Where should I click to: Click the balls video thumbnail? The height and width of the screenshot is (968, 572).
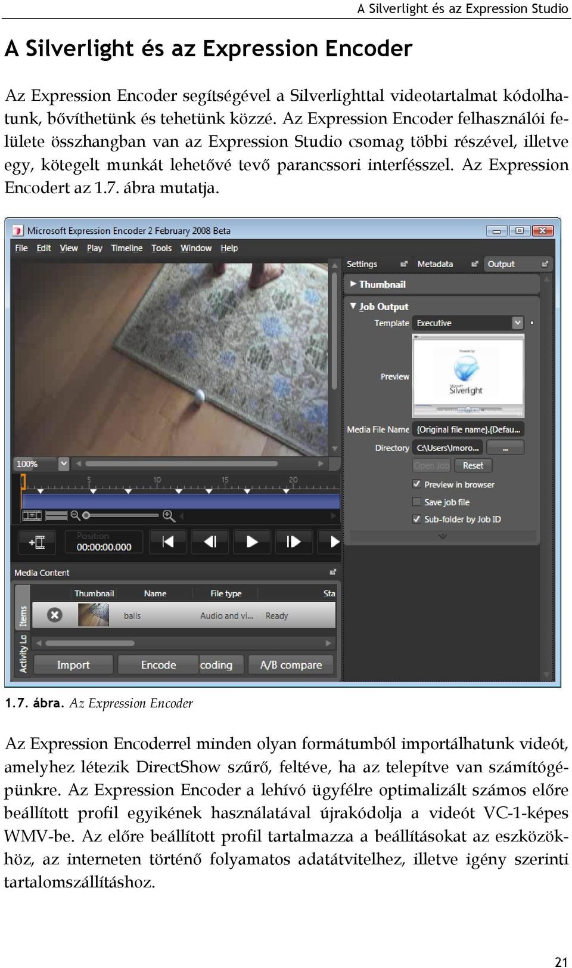coord(94,615)
